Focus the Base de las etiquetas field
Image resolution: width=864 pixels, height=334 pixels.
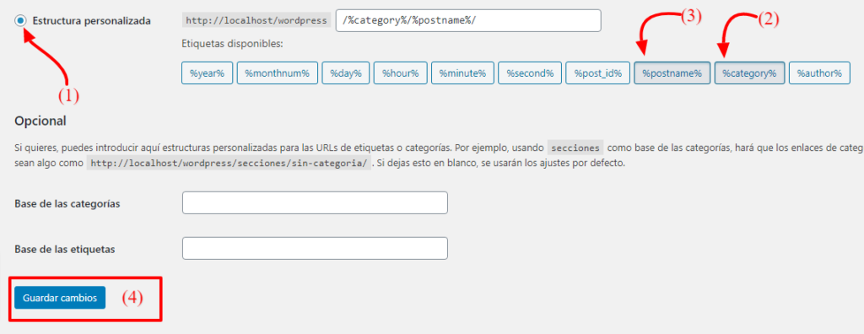315,248
